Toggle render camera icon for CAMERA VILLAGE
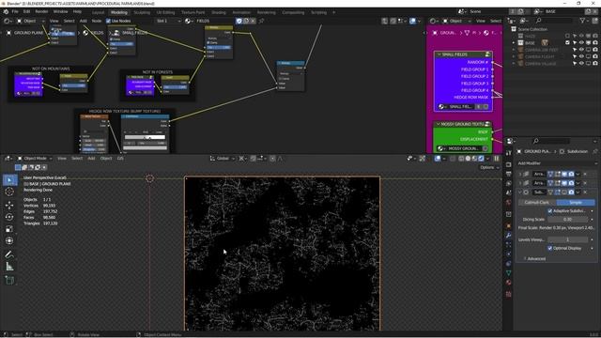Viewport: 601px width, 338px height. [x=595, y=63]
